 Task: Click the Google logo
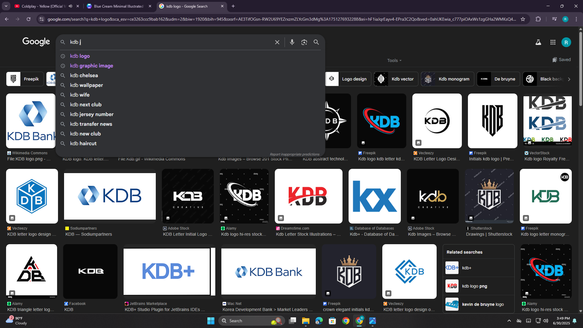[x=36, y=42]
